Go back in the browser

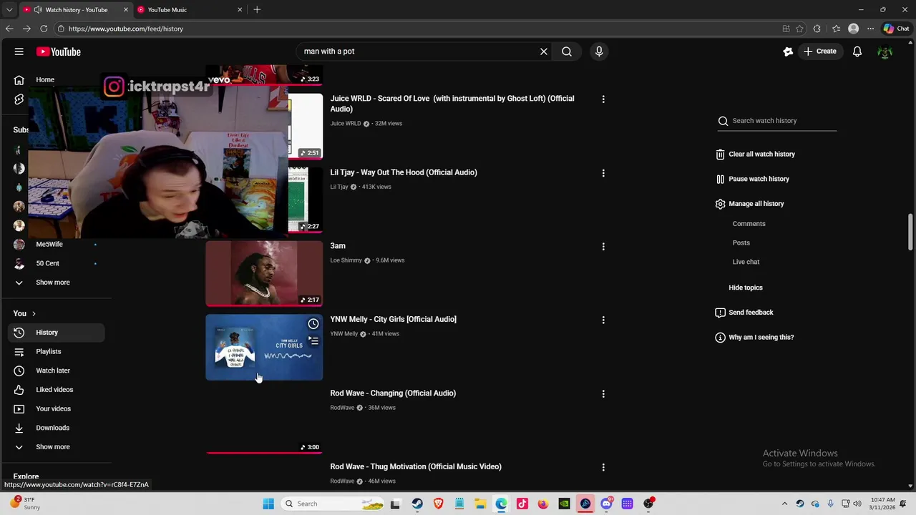pos(9,29)
